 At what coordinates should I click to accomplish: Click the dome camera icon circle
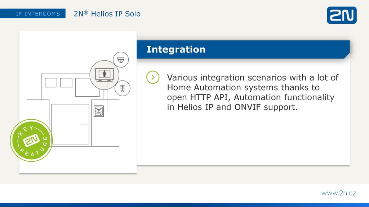pos(121,60)
